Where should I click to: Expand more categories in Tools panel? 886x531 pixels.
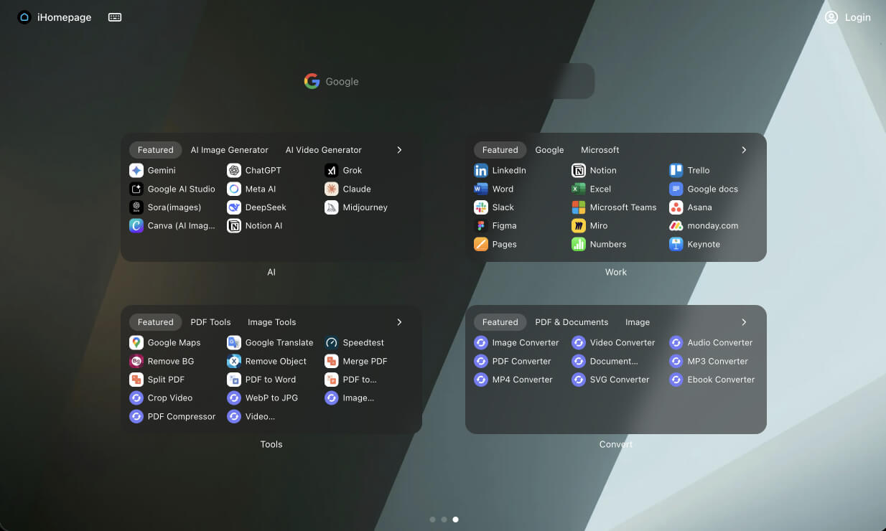coord(399,322)
